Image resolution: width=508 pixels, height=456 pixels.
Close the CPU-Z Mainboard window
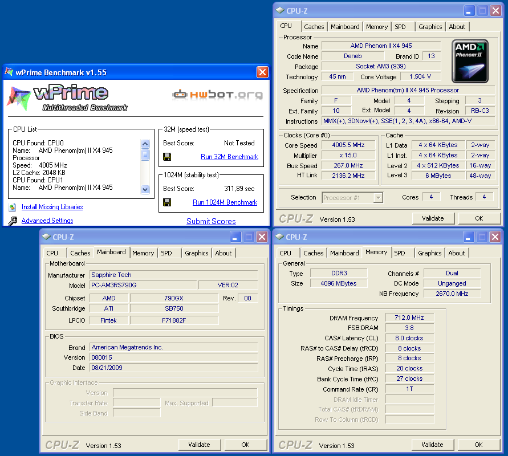coord(262,237)
